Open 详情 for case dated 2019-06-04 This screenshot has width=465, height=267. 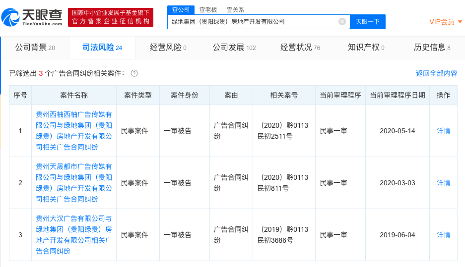(443, 235)
